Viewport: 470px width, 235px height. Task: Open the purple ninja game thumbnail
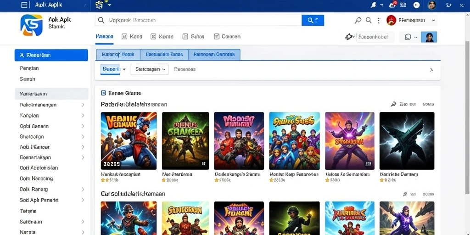(349, 141)
